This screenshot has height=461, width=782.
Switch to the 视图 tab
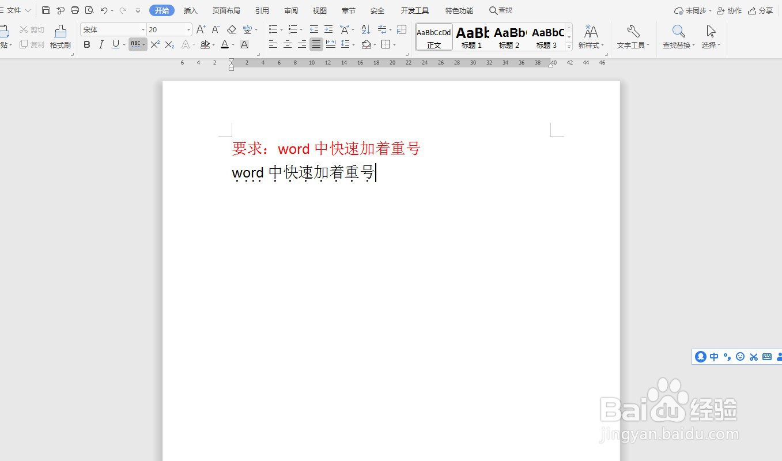pos(320,10)
